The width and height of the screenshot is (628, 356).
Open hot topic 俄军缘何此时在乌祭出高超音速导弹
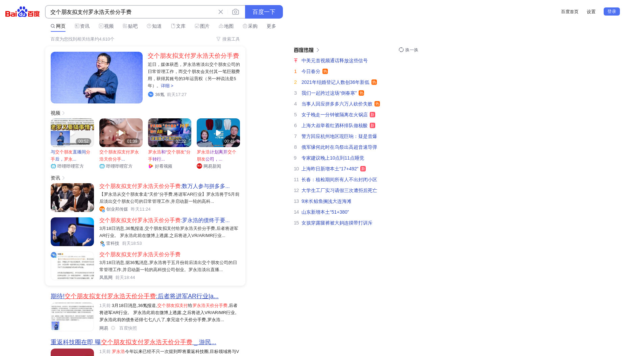[339, 147]
